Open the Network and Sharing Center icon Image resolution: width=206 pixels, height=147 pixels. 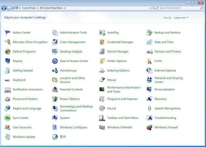149,80
